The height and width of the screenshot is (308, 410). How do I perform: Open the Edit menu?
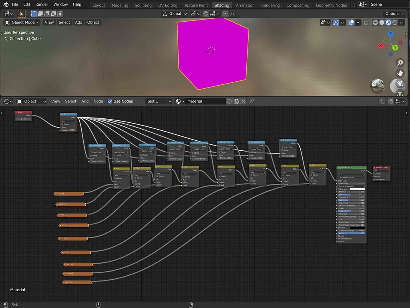27,4
